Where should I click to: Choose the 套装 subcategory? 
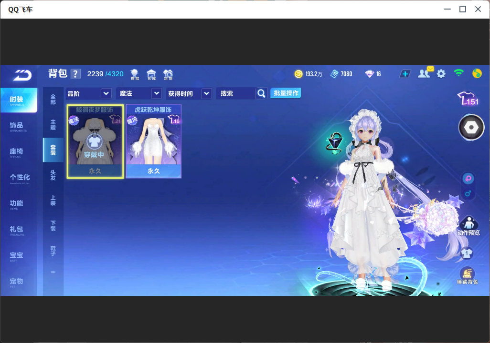tap(53, 150)
